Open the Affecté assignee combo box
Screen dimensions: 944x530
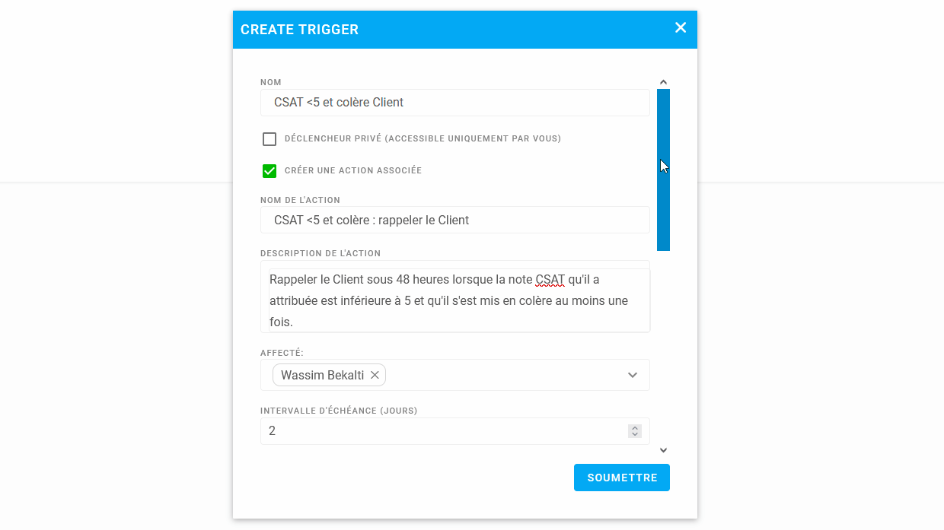502,375
